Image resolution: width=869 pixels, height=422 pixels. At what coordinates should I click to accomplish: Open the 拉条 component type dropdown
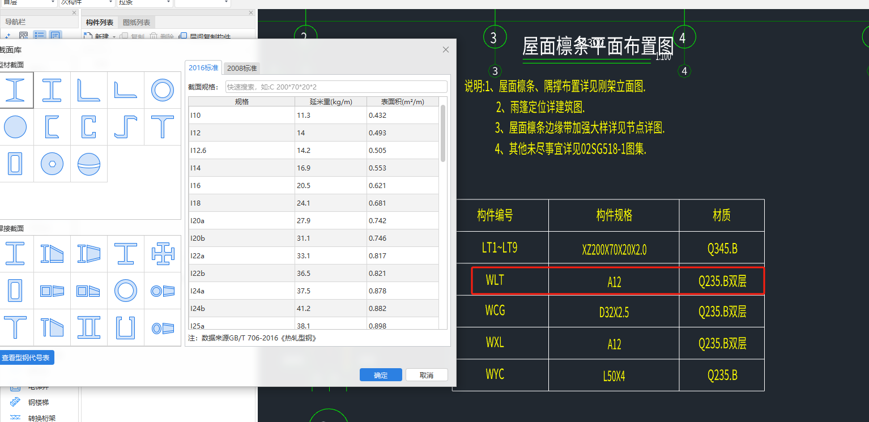(x=144, y=3)
